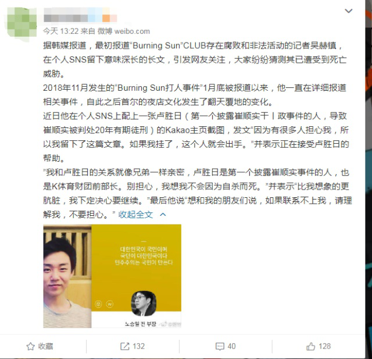The height and width of the screenshot is (359, 372).
Task: Click the 收藏 label
Action: pyautogui.click(x=45, y=346)
